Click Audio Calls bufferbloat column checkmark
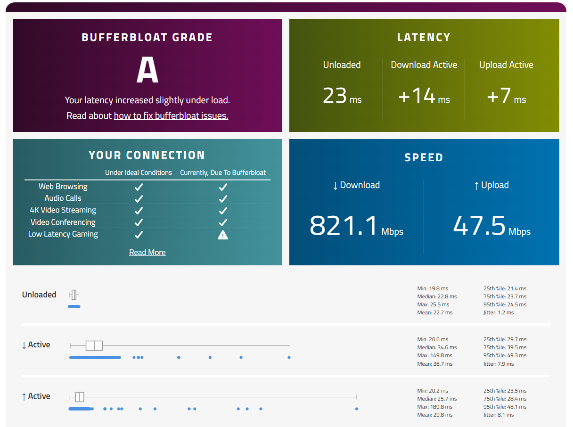 pos(223,198)
